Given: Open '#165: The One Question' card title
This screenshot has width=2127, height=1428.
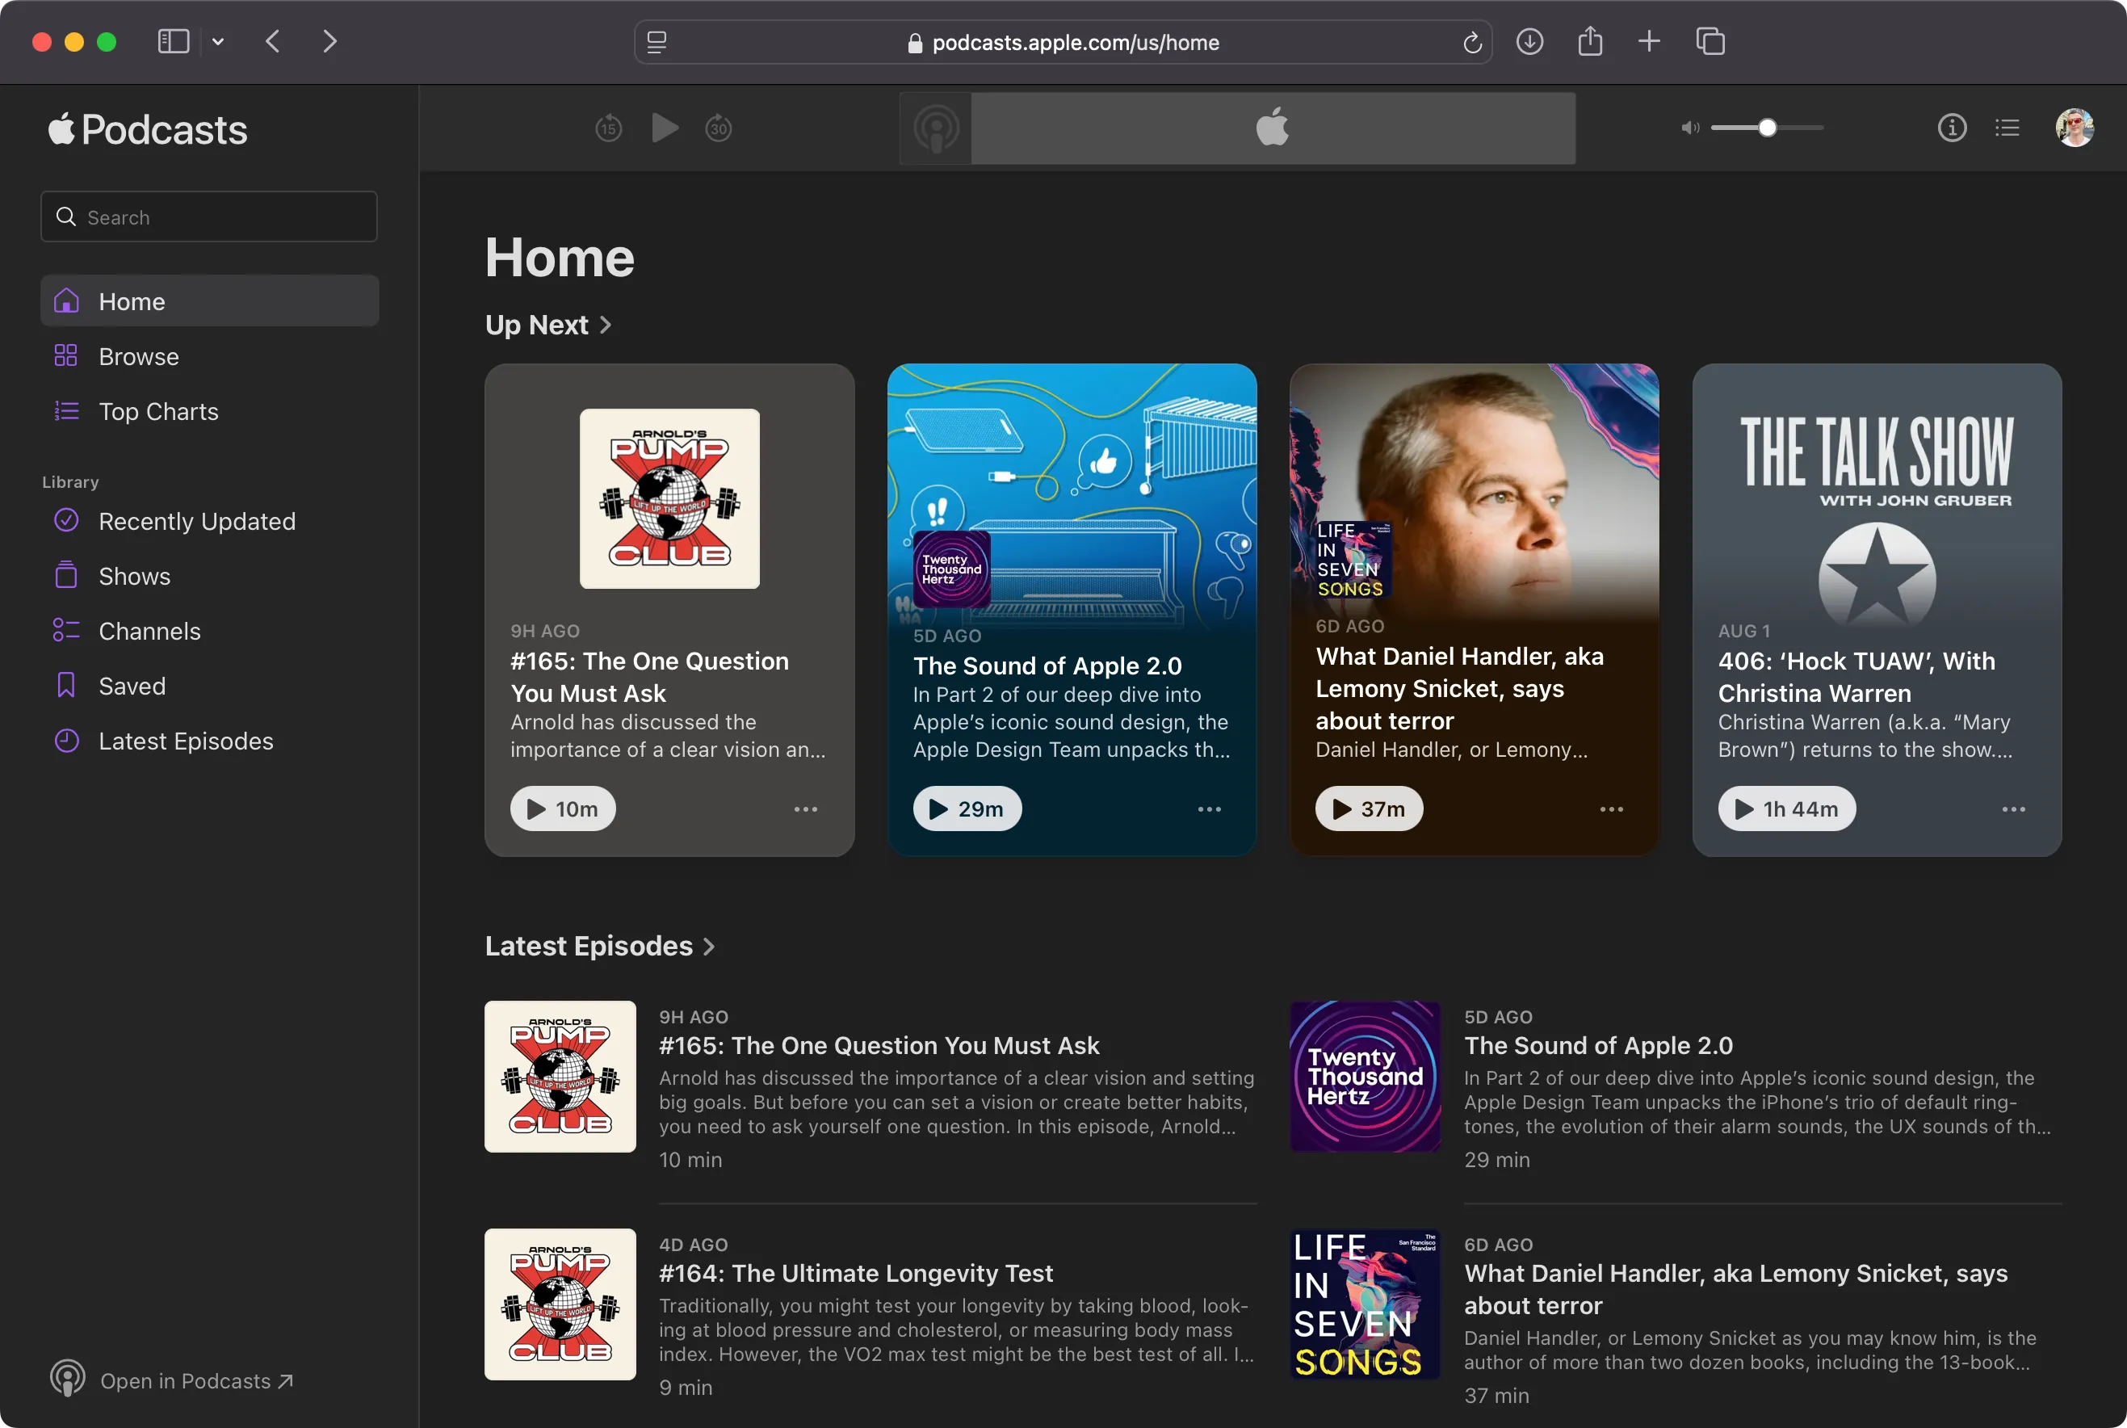Looking at the screenshot, I should point(649,677).
